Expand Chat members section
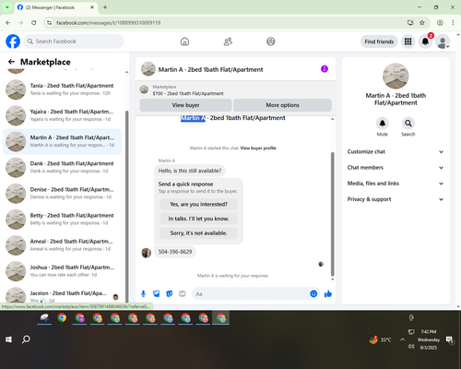 396,168
